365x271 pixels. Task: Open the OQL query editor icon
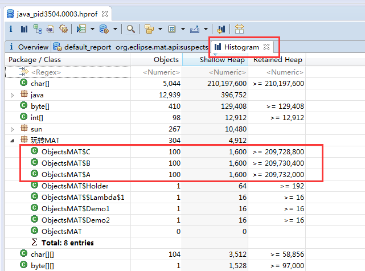coord(50,29)
